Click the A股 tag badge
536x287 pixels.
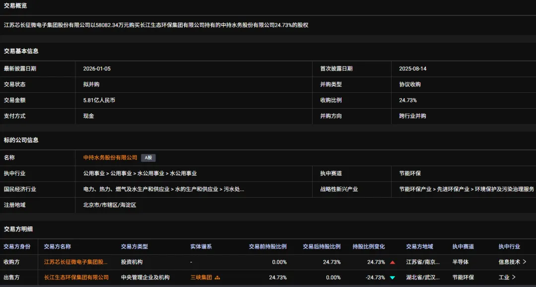click(148, 158)
